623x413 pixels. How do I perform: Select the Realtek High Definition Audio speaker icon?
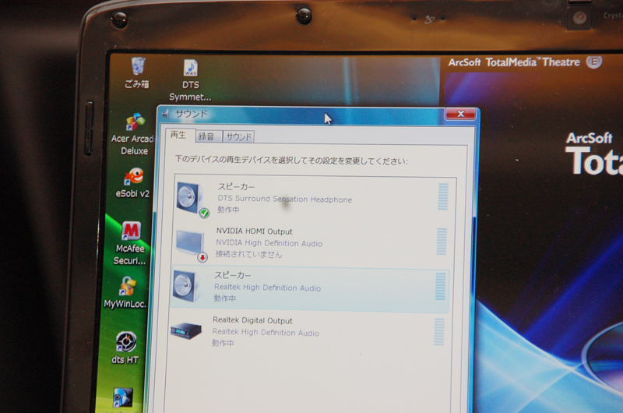tap(187, 286)
